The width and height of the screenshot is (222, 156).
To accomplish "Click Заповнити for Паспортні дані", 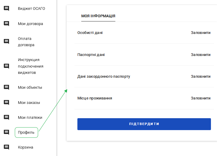I will point(200,55).
